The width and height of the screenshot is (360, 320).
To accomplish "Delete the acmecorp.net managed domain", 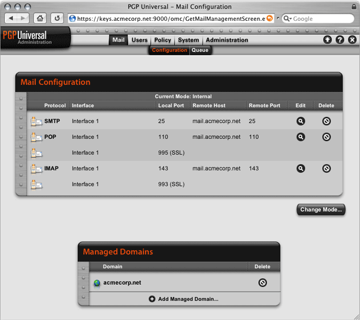I will coord(262,283).
